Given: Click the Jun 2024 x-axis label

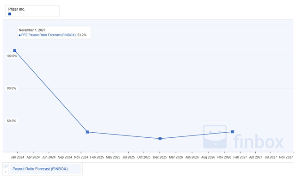Looking at the screenshot, I should pos(49,157).
